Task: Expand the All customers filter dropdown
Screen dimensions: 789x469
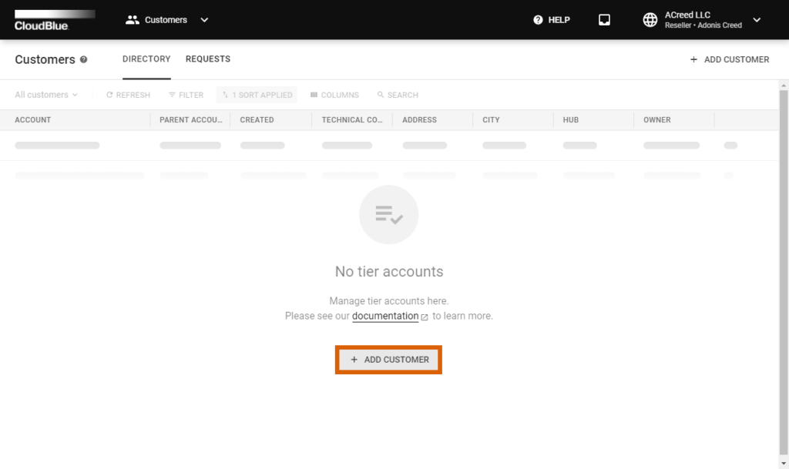Action: 45,95
